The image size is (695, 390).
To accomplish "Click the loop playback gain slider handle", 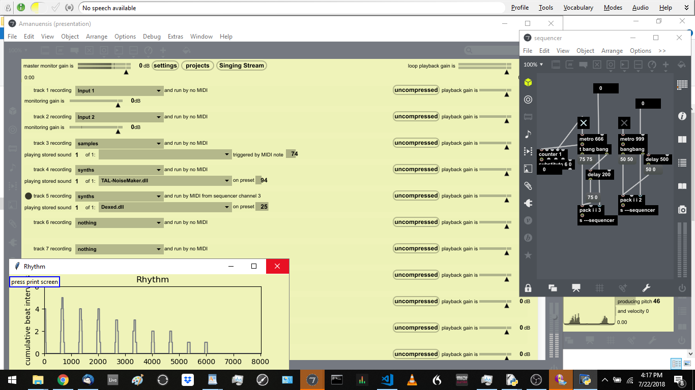I will 506,73.
